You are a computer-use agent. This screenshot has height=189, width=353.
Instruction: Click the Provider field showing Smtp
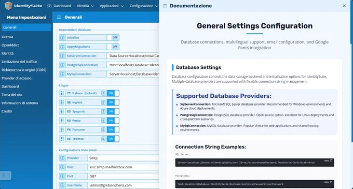[x=124, y=158]
